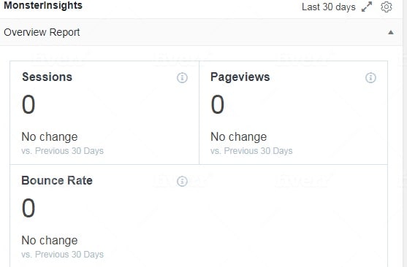Image resolution: width=407 pixels, height=267 pixels.
Task: Click the Bounce Rate metric heading
Action: pos(57,180)
